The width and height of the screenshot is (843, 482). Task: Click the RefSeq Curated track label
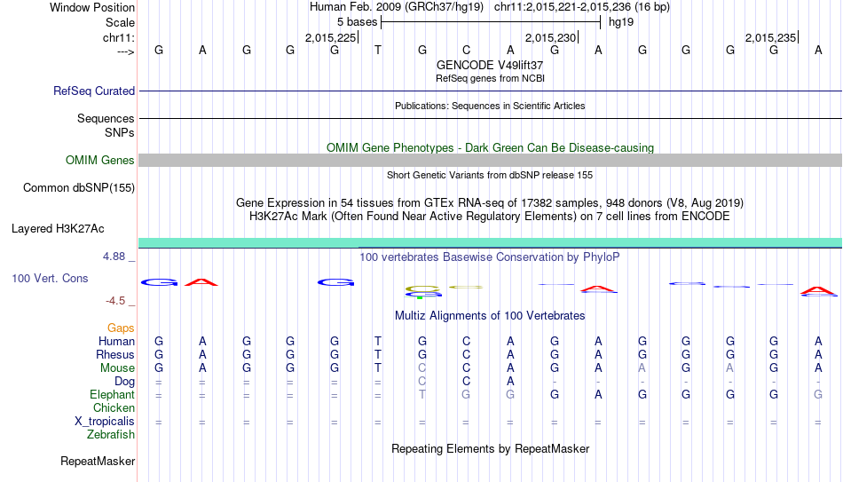pos(93,91)
